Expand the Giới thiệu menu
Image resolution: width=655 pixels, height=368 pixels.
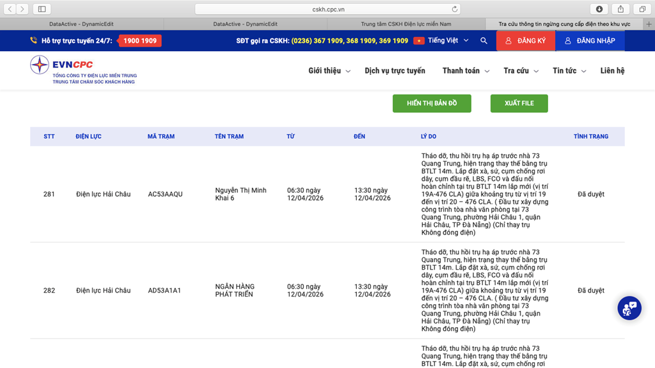329,71
